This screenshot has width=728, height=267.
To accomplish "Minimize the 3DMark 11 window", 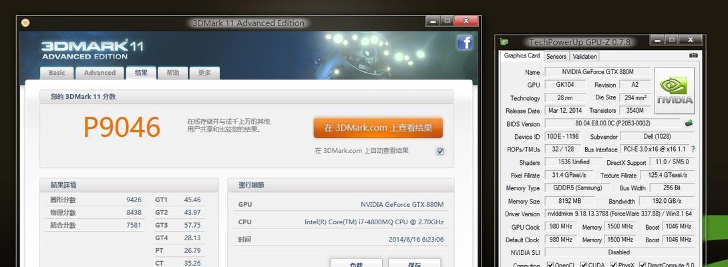I will click(x=433, y=21).
